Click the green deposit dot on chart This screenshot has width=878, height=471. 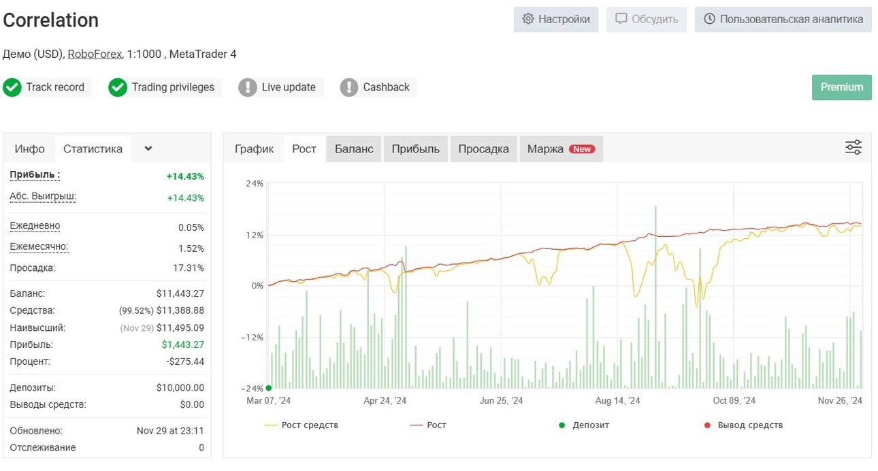coord(269,388)
